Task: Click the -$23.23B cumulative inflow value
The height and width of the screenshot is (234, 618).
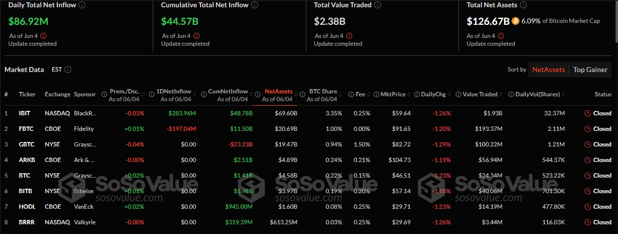Action: tap(239, 144)
